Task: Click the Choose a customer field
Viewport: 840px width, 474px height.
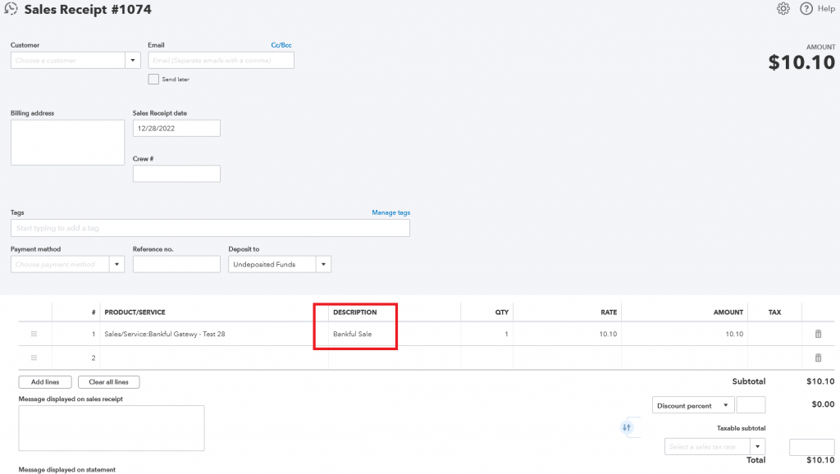Action: 68,60
